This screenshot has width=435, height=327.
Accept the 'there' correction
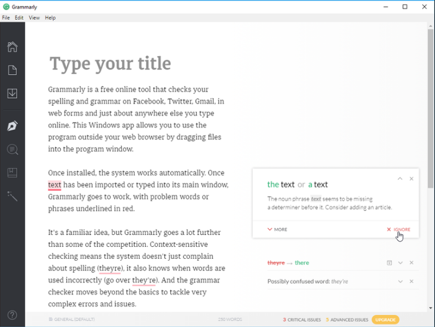click(302, 262)
